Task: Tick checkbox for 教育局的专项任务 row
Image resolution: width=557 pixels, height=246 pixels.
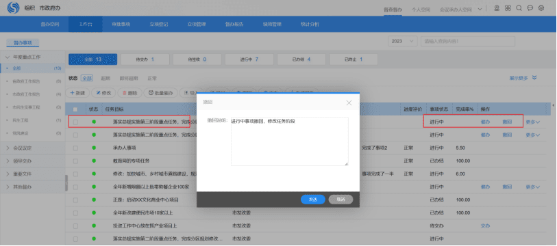Action: click(x=75, y=161)
